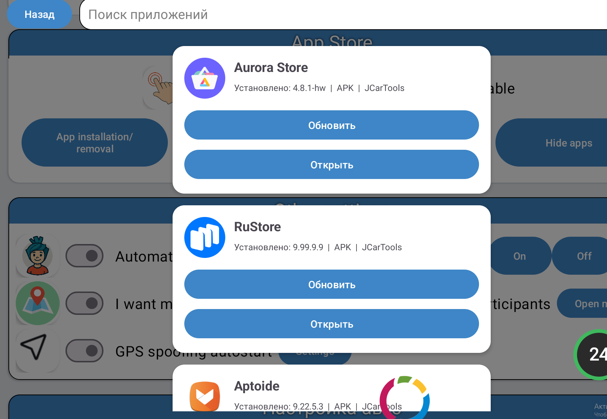
Task: Click the Open button beside participants
Action: [582, 303]
